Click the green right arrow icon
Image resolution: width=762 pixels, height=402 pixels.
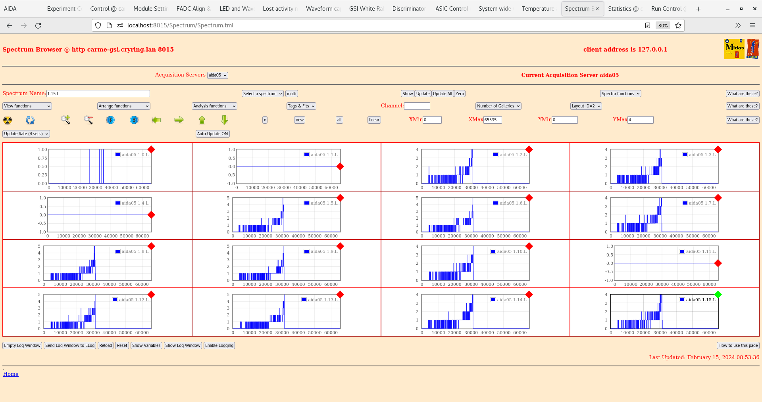click(179, 120)
